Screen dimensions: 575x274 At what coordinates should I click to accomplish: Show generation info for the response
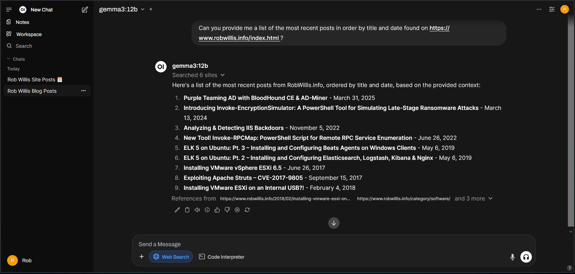tap(207, 210)
